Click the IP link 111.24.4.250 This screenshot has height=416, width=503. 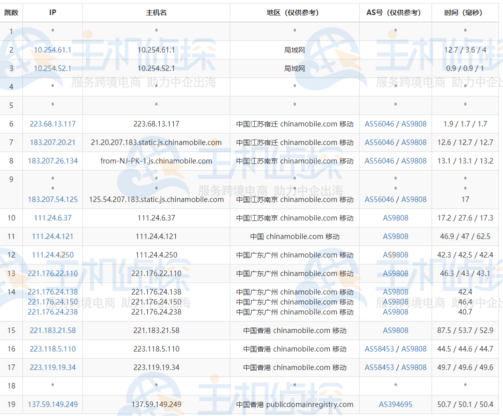(x=52, y=255)
